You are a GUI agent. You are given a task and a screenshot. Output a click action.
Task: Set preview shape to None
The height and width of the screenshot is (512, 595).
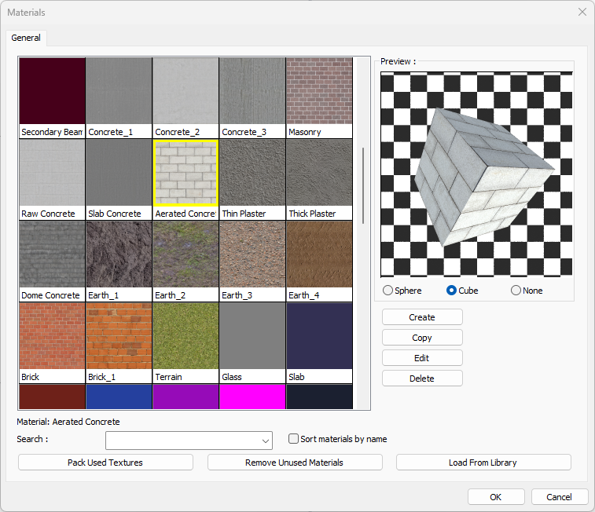click(x=516, y=291)
